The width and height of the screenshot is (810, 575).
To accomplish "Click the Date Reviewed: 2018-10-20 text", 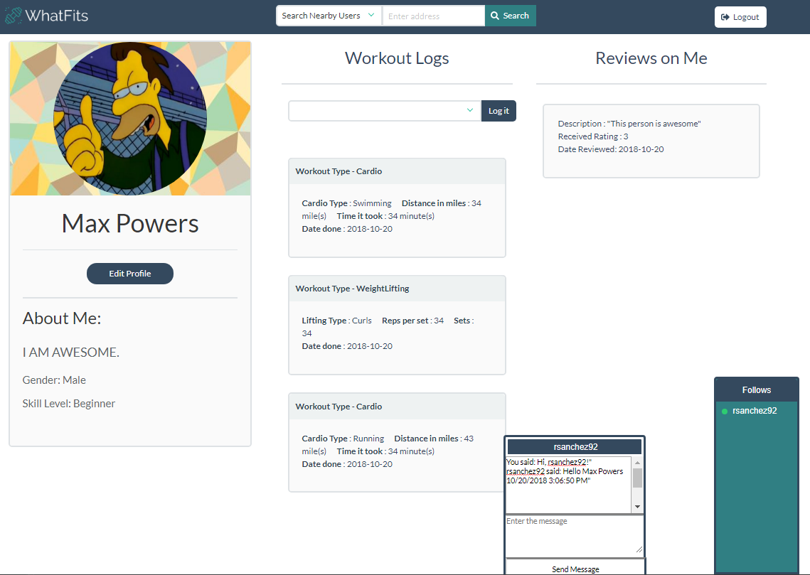I will click(611, 149).
